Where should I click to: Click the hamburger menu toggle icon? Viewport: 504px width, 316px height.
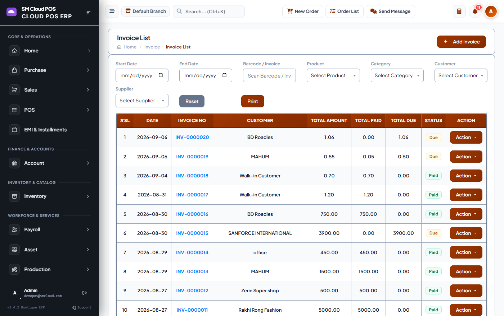(x=112, y=11)
